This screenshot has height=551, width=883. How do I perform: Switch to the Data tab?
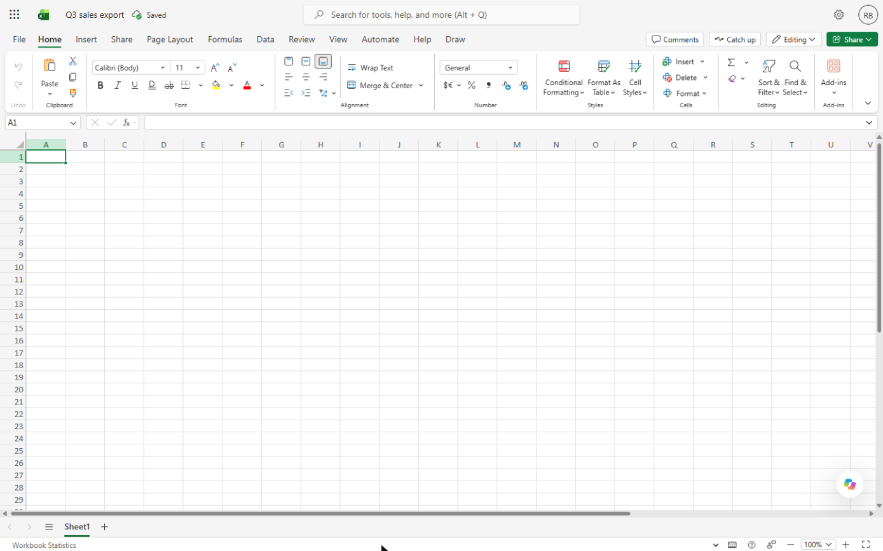(x=266, y=39)
